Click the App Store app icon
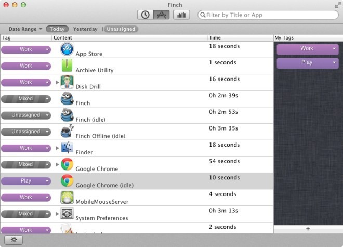Screen dimensions: 343x247 tap(67, 49)
